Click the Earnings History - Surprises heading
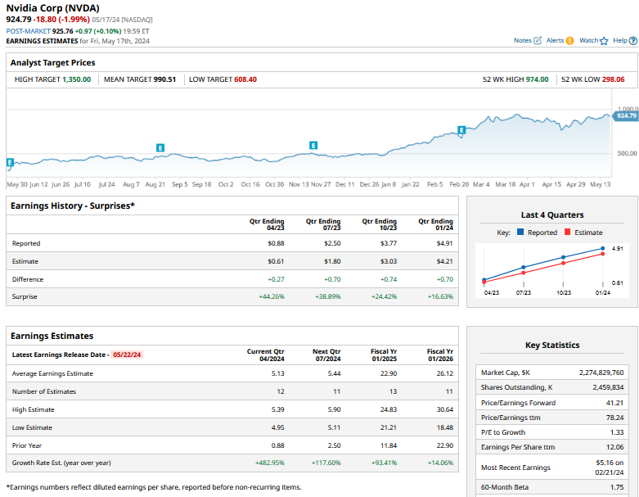 pyautogui.click(x=73, y=206)
